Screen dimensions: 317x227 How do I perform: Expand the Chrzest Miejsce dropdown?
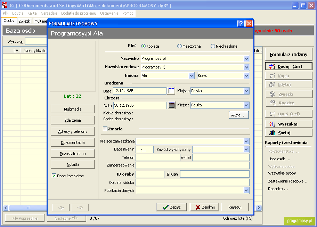tap(246, 105)
